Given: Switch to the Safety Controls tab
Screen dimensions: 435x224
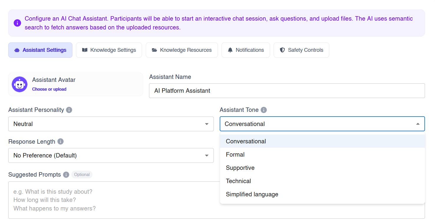Looking at the screenshot, I should coord(301,50).
